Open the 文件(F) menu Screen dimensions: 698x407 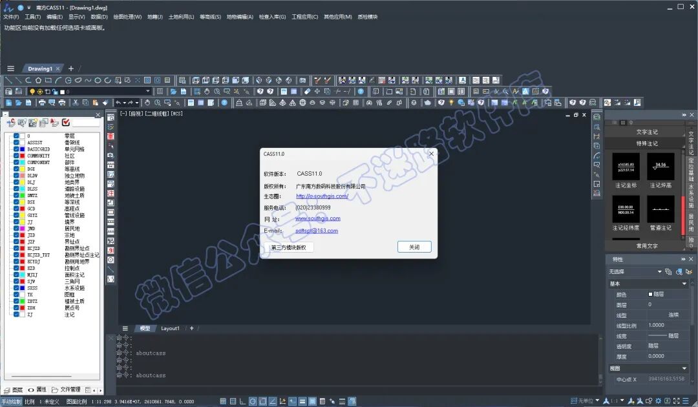[x=11, y=17]
